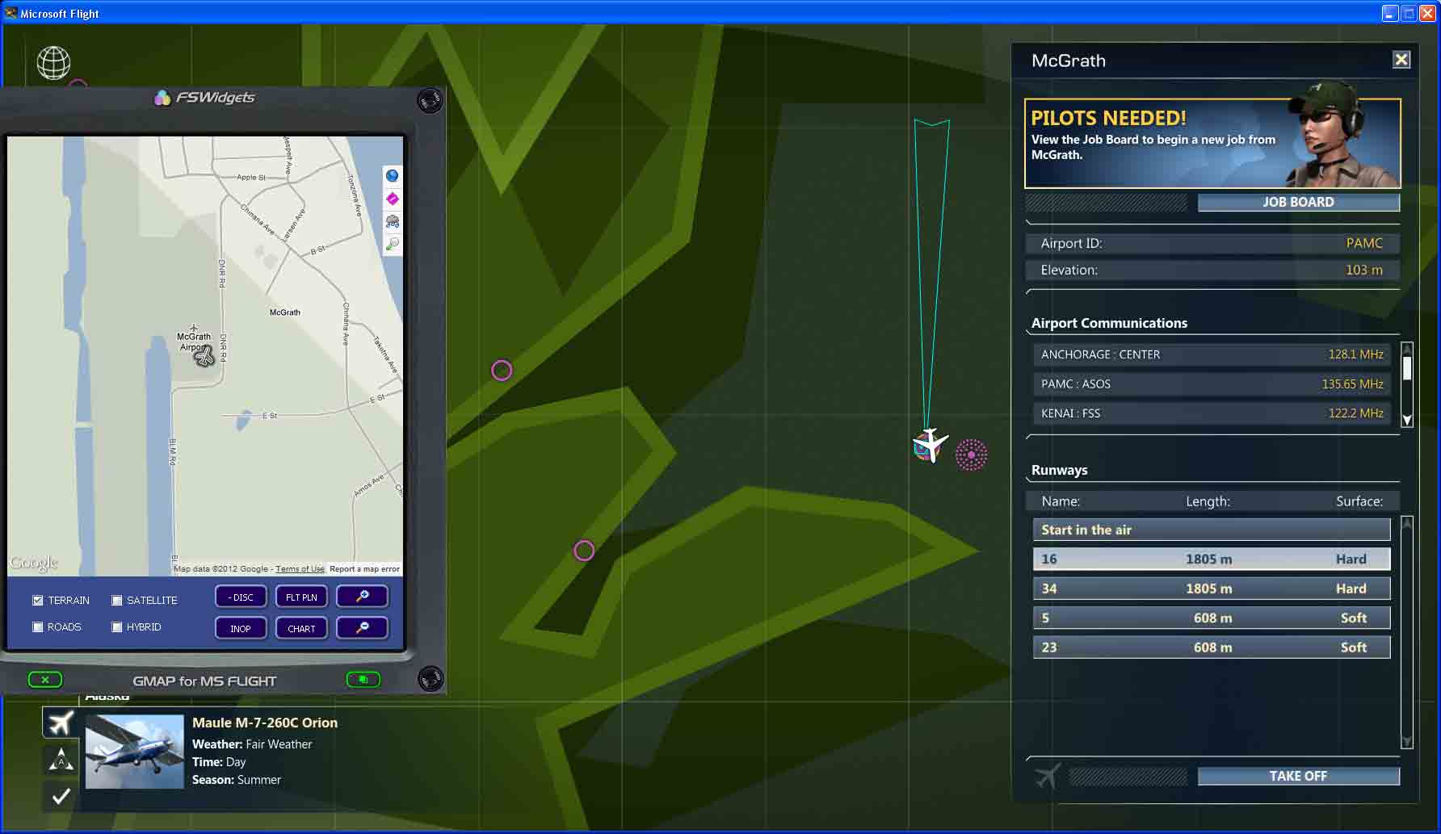Viewport: 1441px width, 834px height.
Task: Click the KENAI : FSS frequency row
Action: click(1212, 413)
